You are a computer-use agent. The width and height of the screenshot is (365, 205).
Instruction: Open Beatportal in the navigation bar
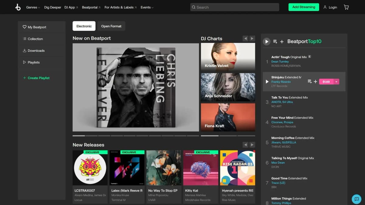91,7
